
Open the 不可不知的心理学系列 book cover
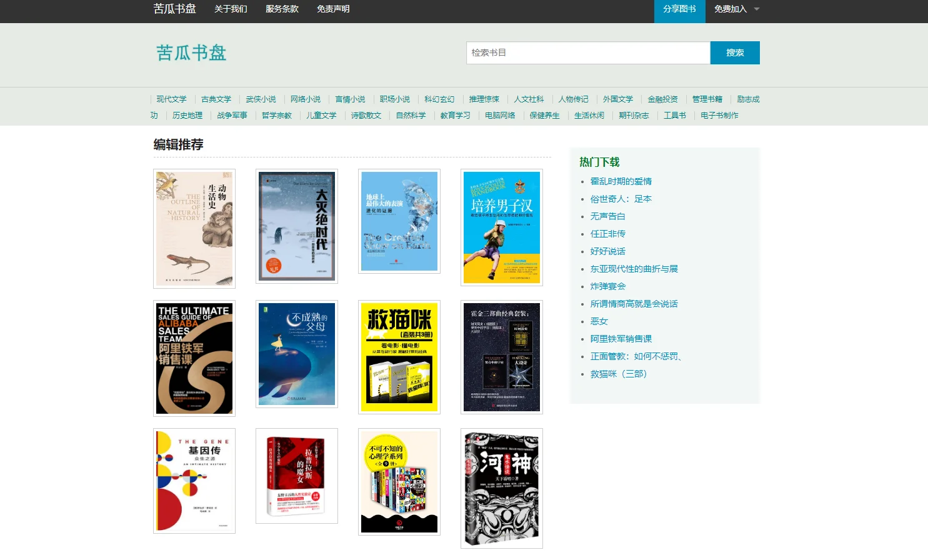[x=399, y=482]
